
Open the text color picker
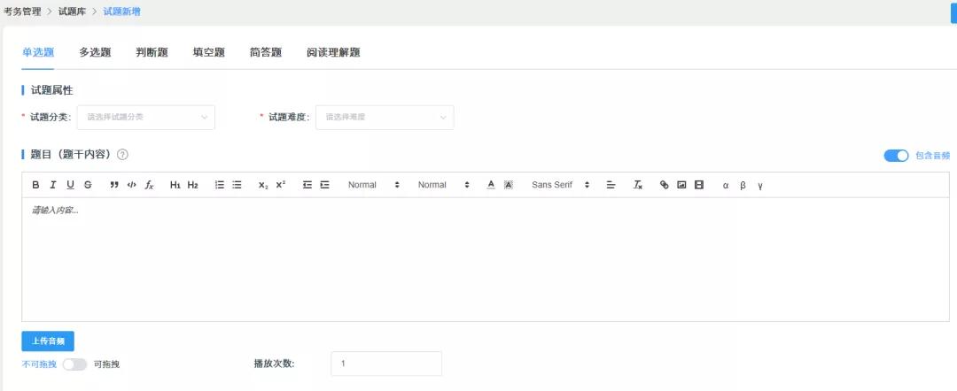[x=491, y=185]
